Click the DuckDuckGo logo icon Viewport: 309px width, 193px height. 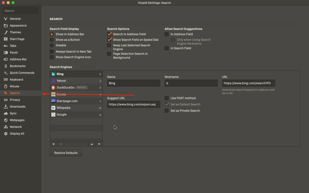point(53,87)
